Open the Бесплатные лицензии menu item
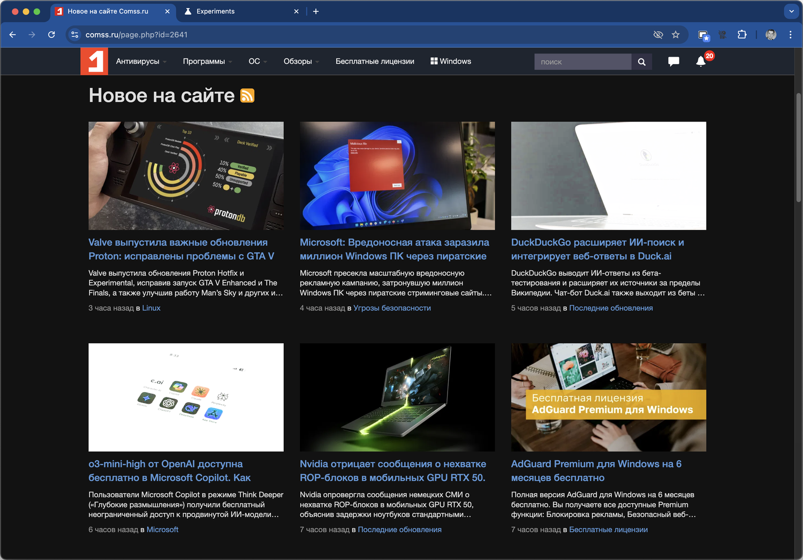Viewport: 803px width, 560px height. pyautogui.click(x=375, y=62)
